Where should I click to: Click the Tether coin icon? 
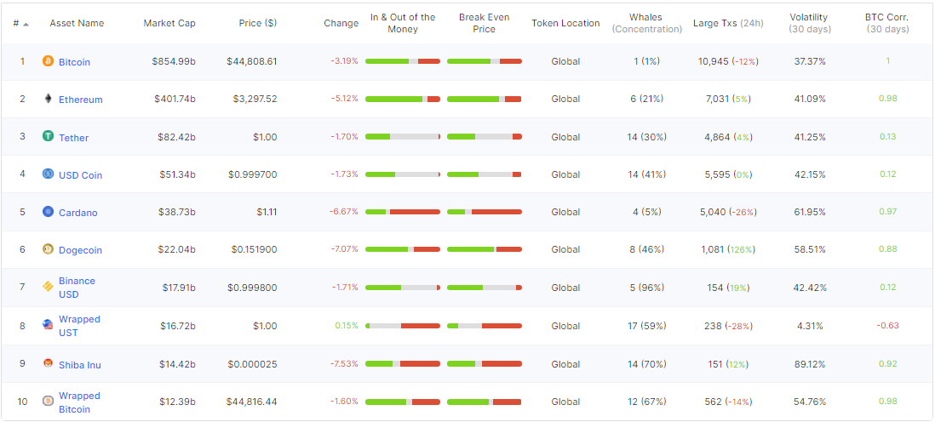pos(49,136)
